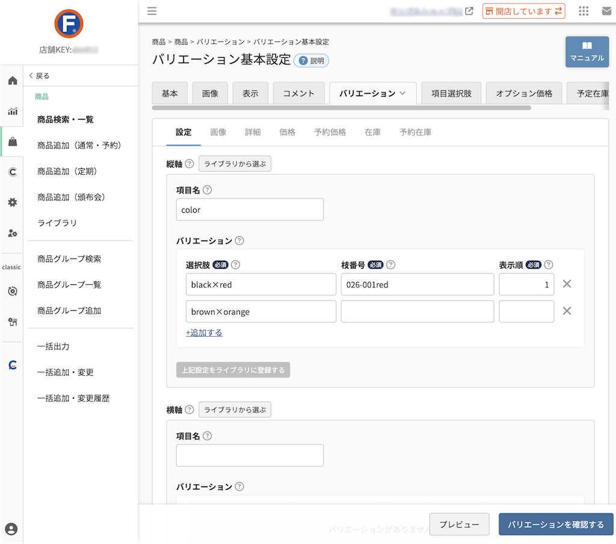The width and height of the screenshot is (616, 544).
Task: Open the apps grid icon
Action: (584, 11)
